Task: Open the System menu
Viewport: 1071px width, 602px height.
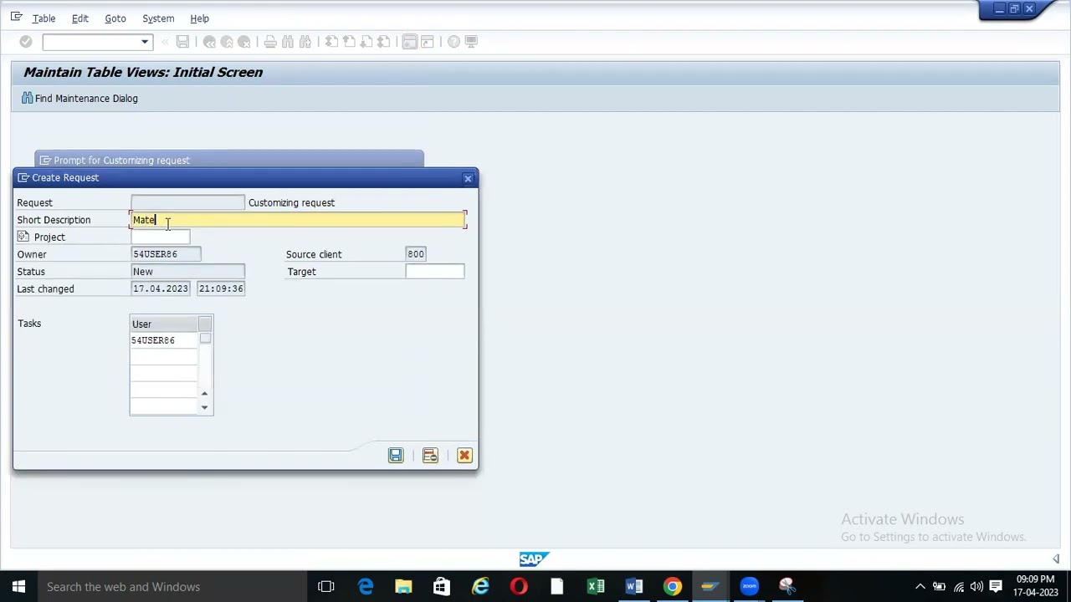Action: click(158, 18)
